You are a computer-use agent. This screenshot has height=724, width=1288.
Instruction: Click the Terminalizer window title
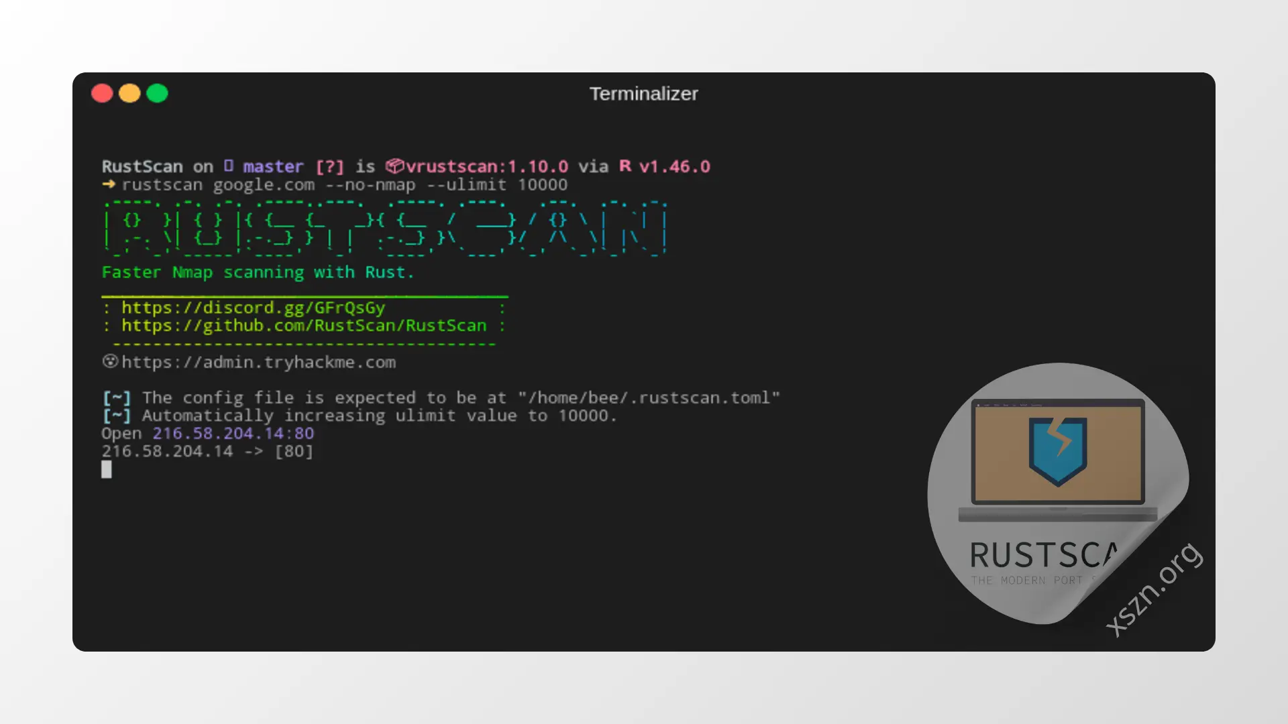pyautogui.click(x=644, y=94)
